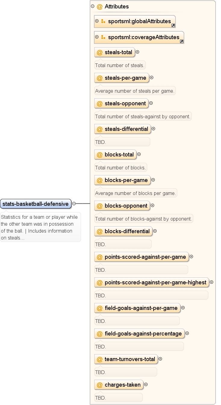Screen dimensions: 221x405
Task: Click the @ icon of steals-total
Action: tap(100, 52)
